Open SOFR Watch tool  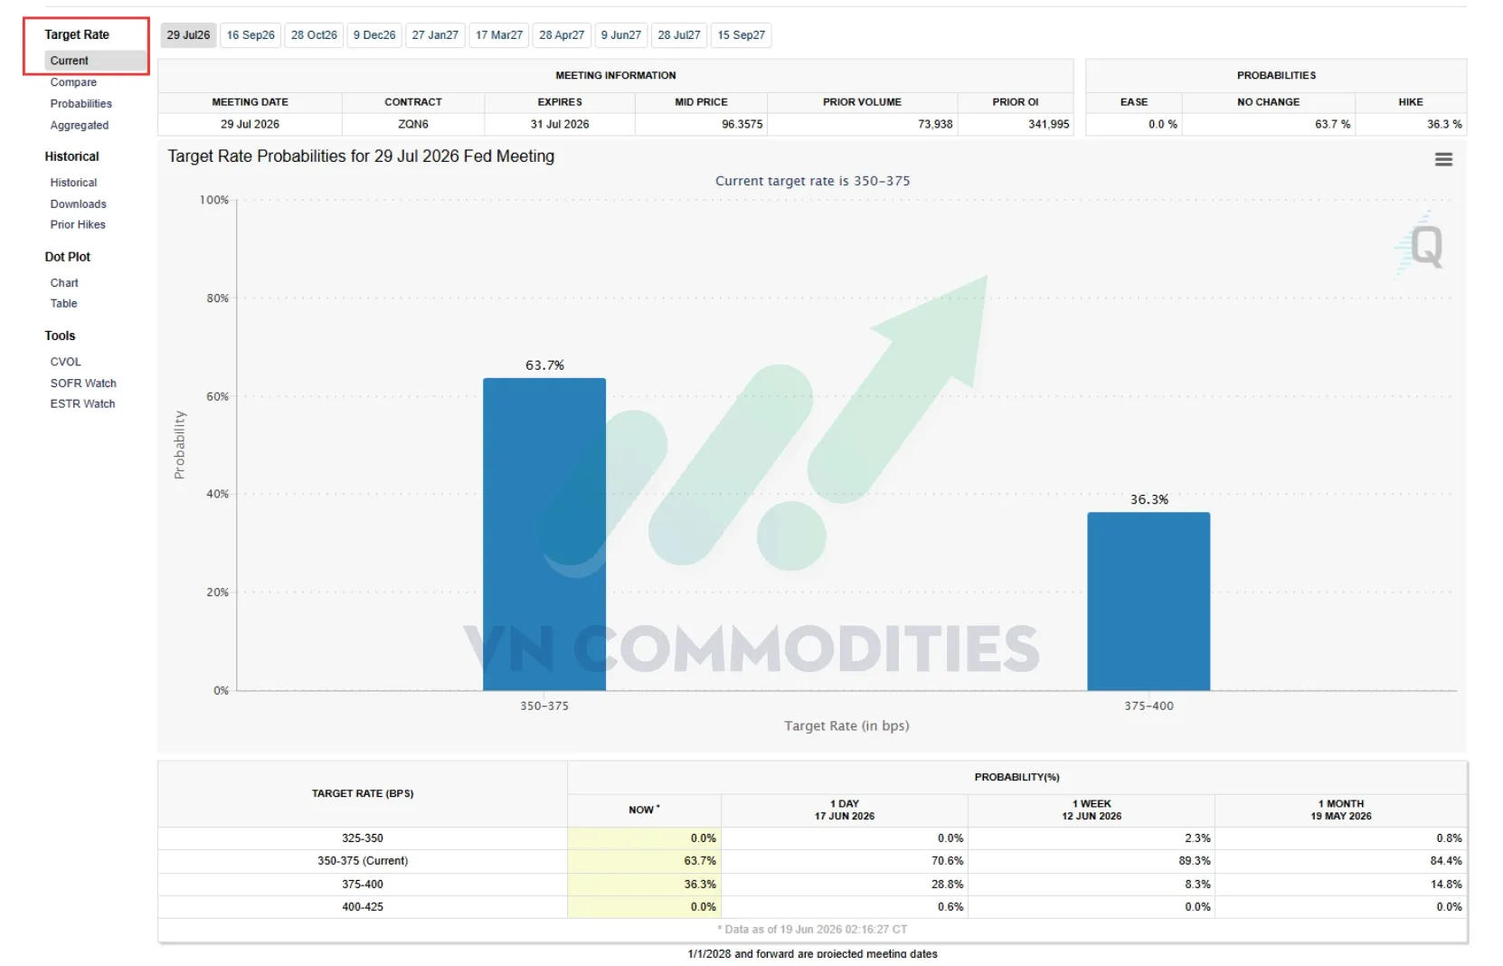pos(83,384)
